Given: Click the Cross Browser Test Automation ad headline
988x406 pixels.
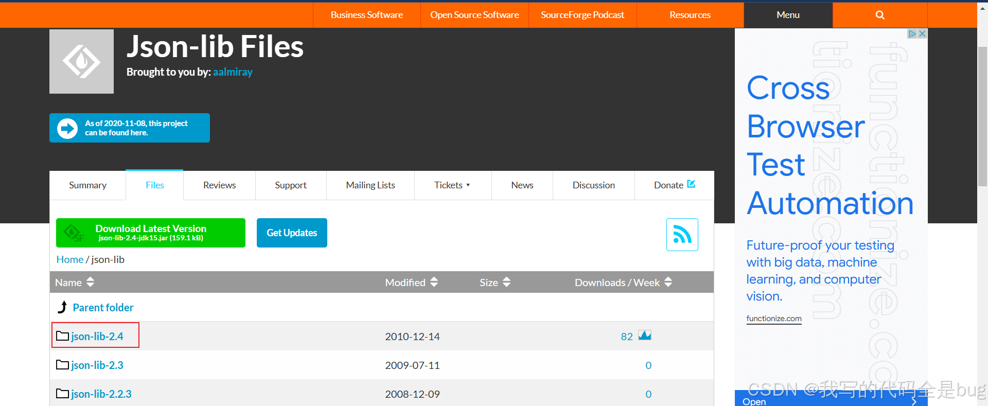Looking at the screenshot, I should pos(830,145).
